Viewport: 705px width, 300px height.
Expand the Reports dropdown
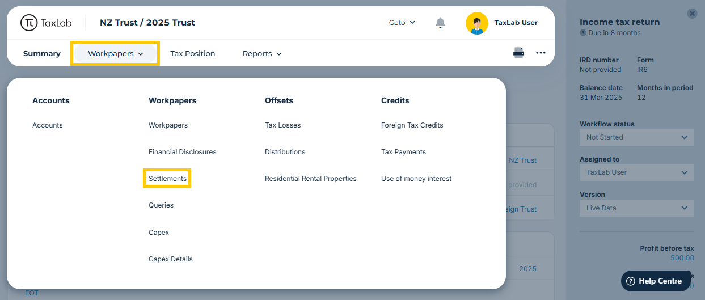click(x=262, y=53)
